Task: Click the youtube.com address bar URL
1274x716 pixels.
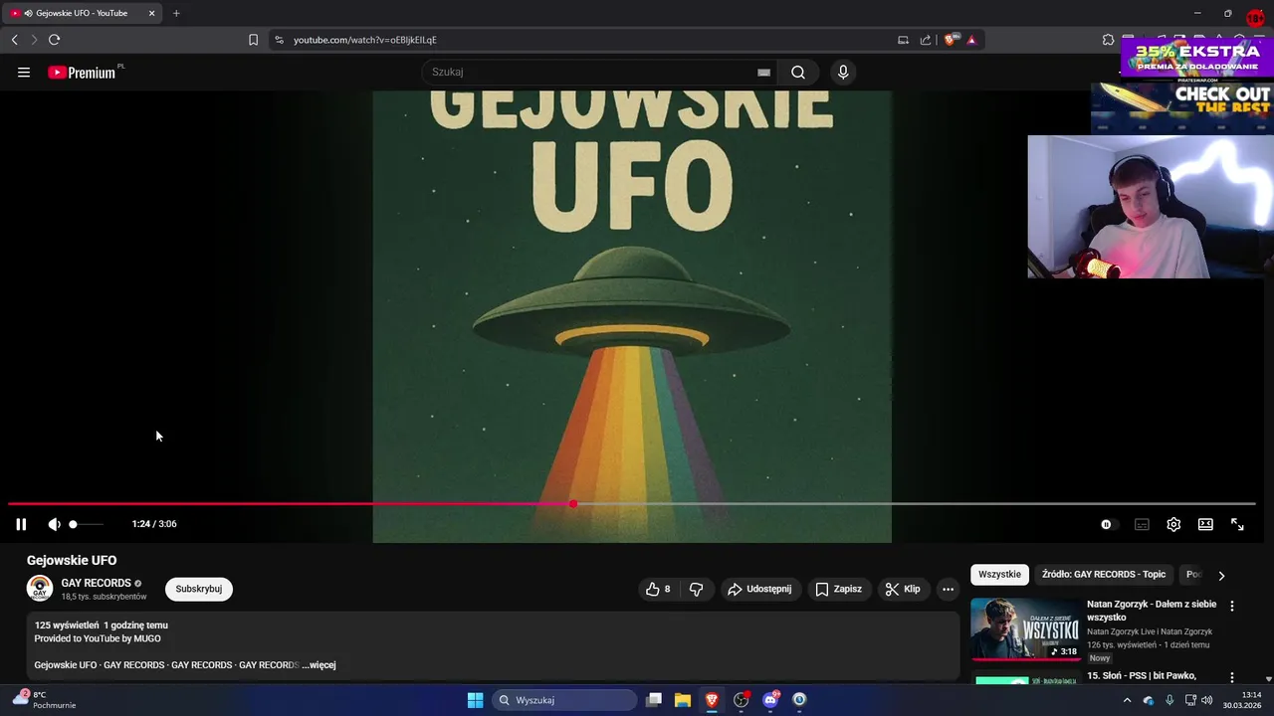Action: (365, 40)
